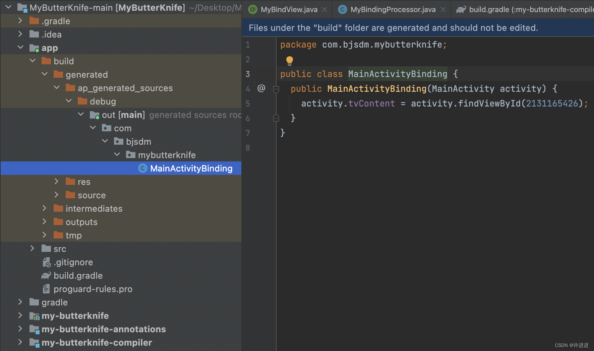Click the generated files warning banner

pos(418,27)
